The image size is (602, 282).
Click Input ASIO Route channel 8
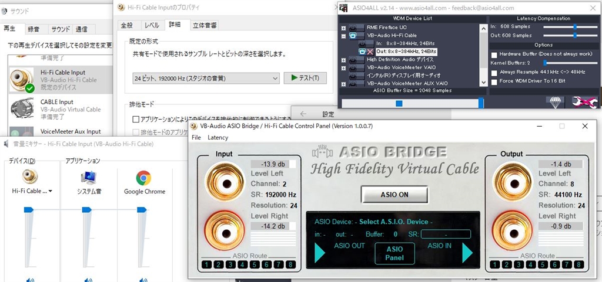tap(290, 264)
